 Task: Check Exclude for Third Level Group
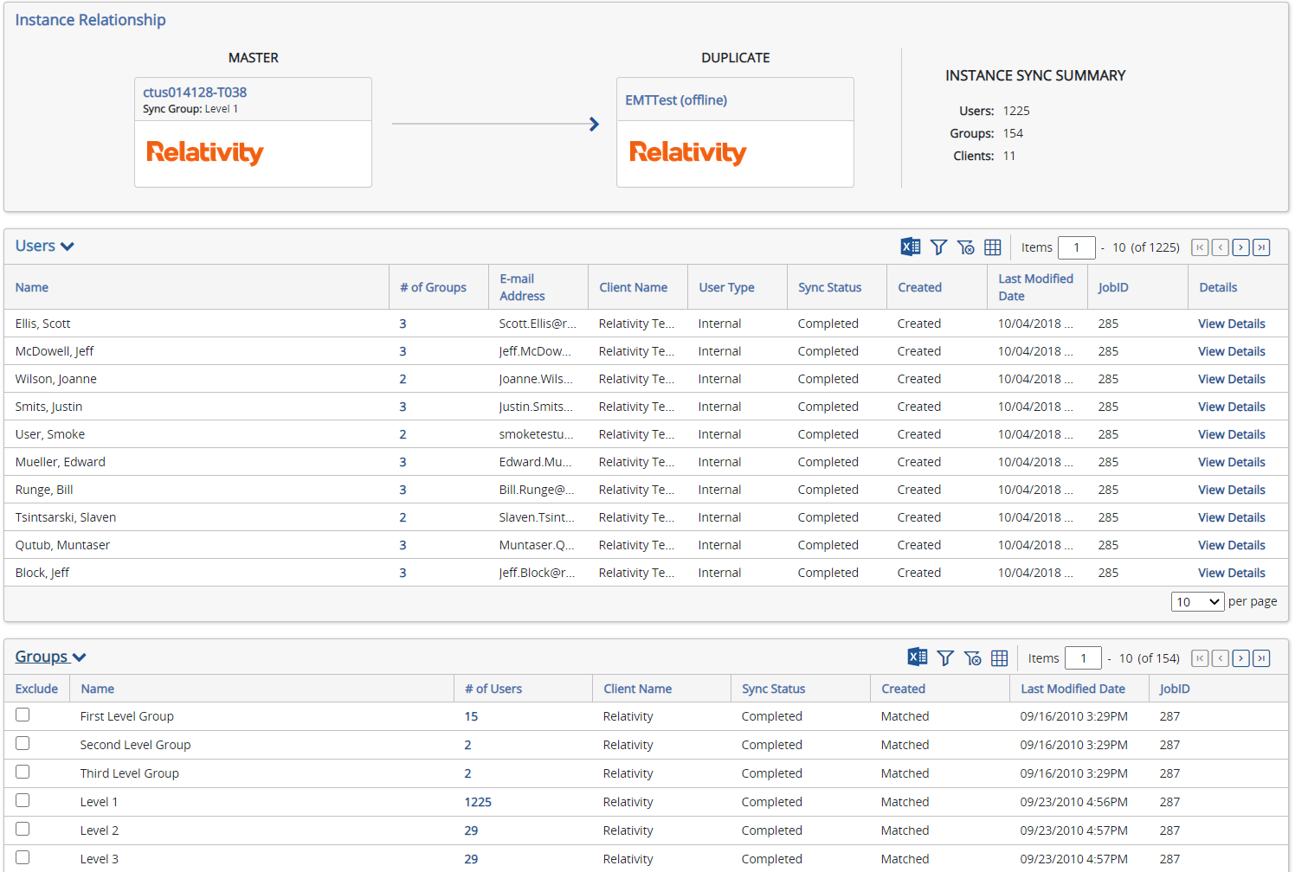point(23,772)
